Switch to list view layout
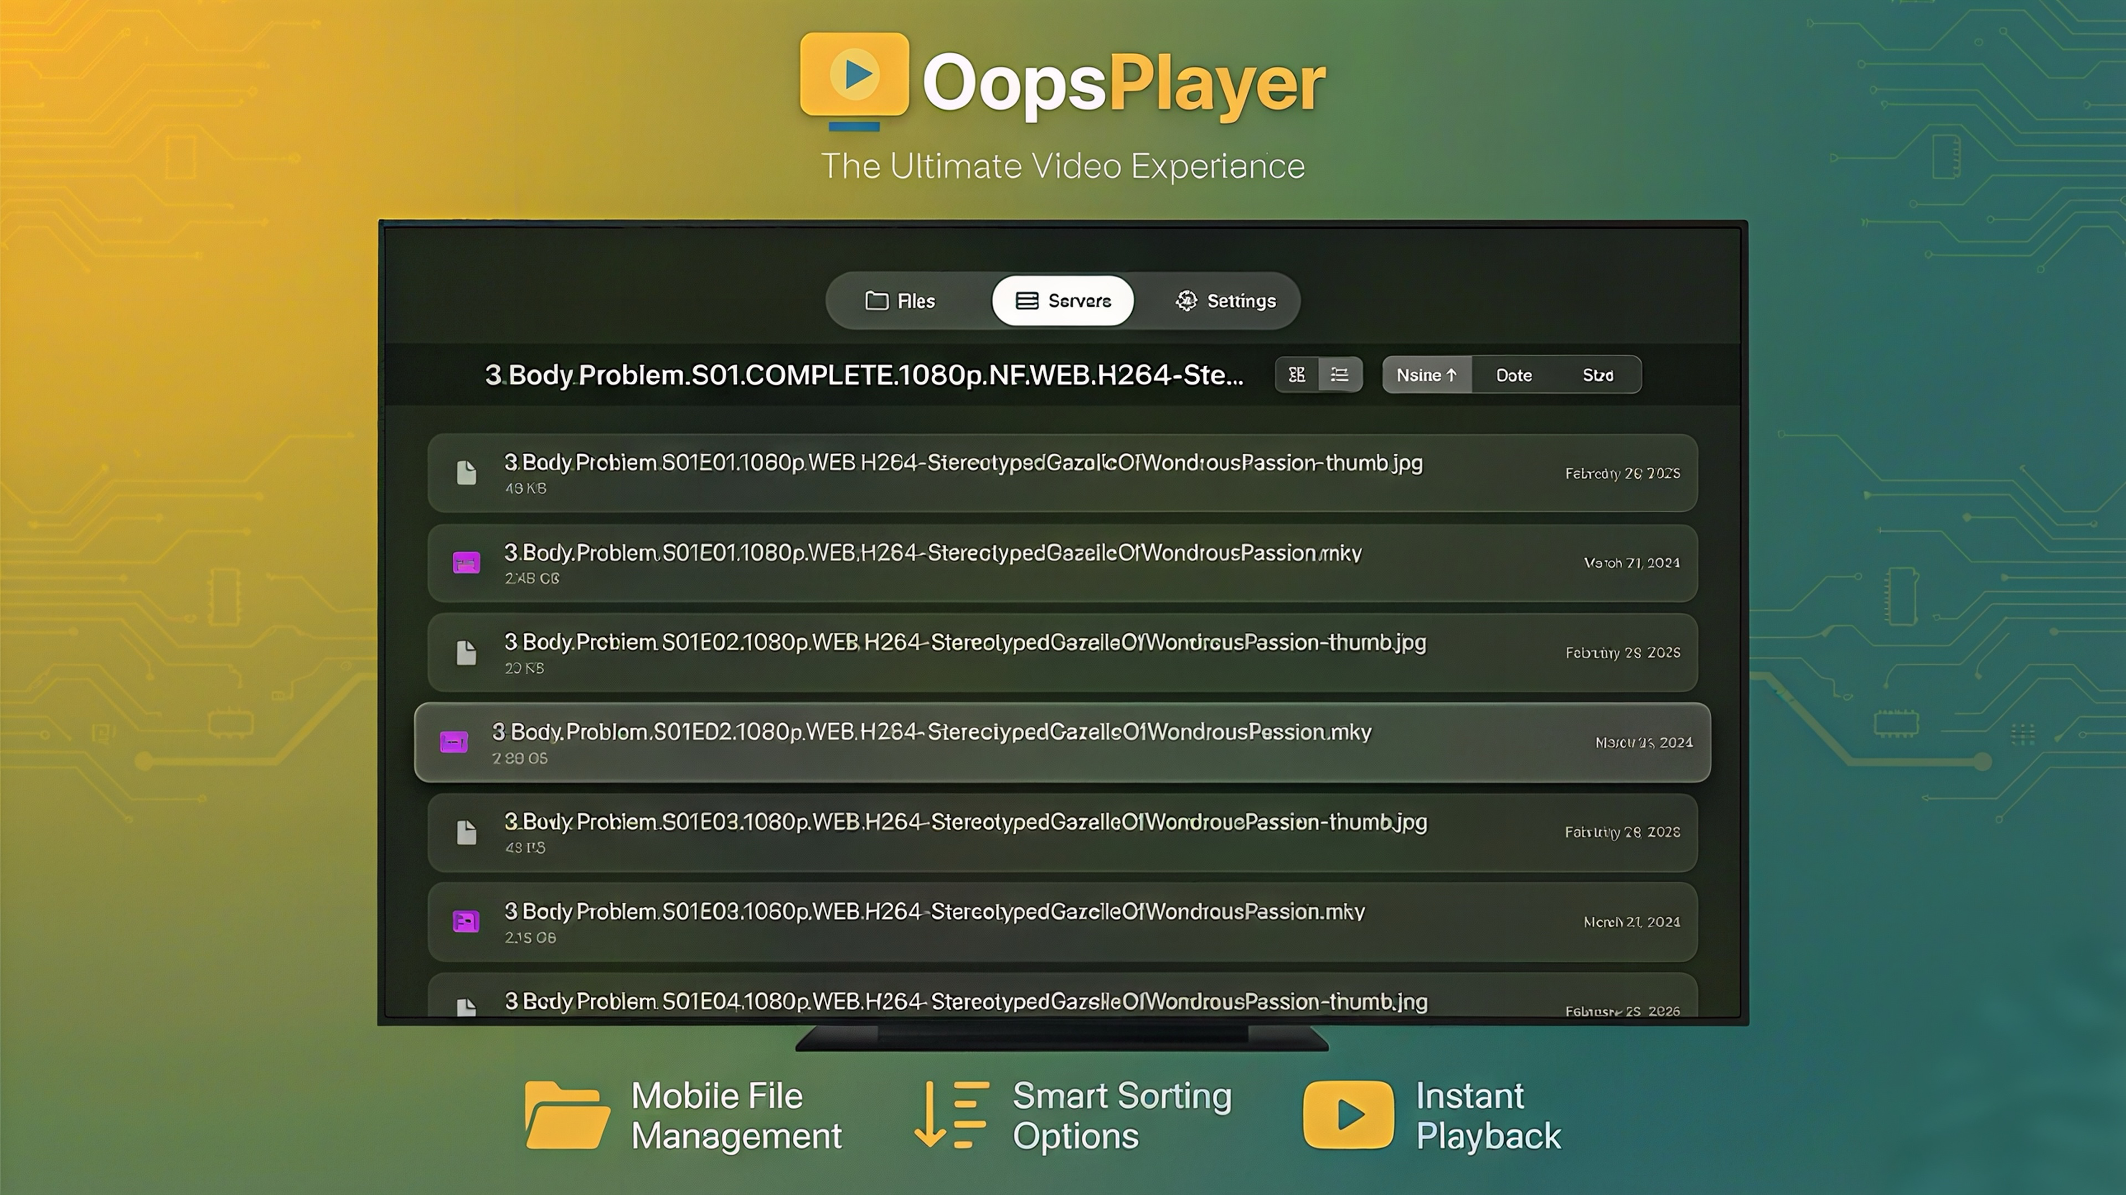 tap(1339, 375)
